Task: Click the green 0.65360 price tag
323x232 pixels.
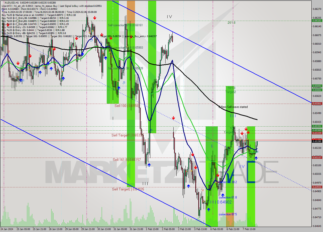Action: point(317,130)
